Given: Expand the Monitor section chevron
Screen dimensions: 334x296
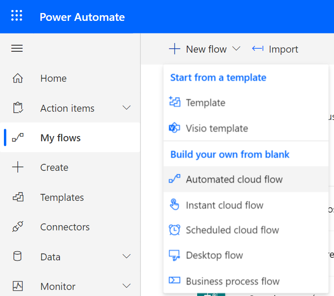Looking at the screenshot, I should (126, 286).
